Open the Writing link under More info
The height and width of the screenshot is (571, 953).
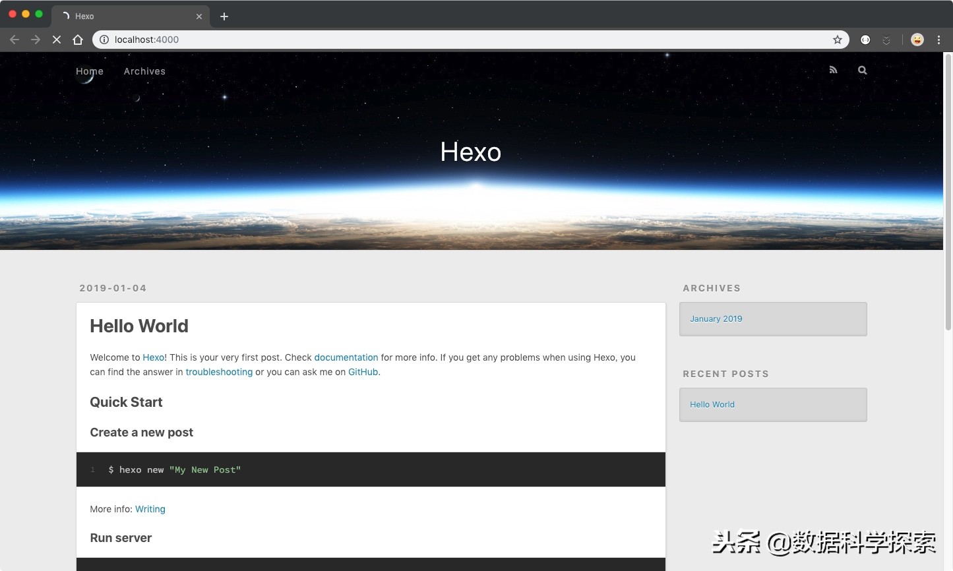pyautogui.click(x=150, y=509)
